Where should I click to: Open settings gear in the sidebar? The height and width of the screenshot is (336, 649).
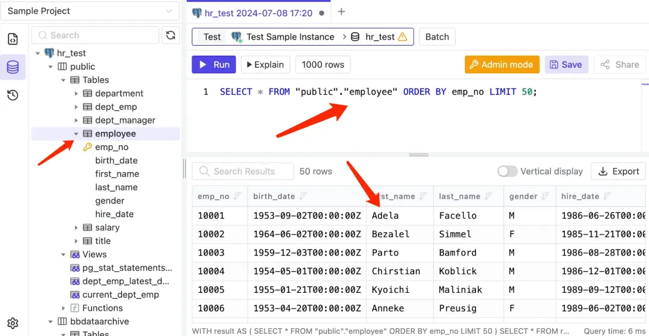(13, 323)
